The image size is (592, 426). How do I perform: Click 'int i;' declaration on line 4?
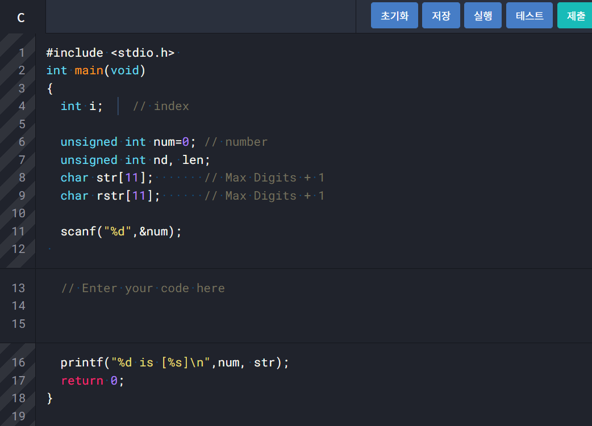pyautogui.click(x=82, y=106)
